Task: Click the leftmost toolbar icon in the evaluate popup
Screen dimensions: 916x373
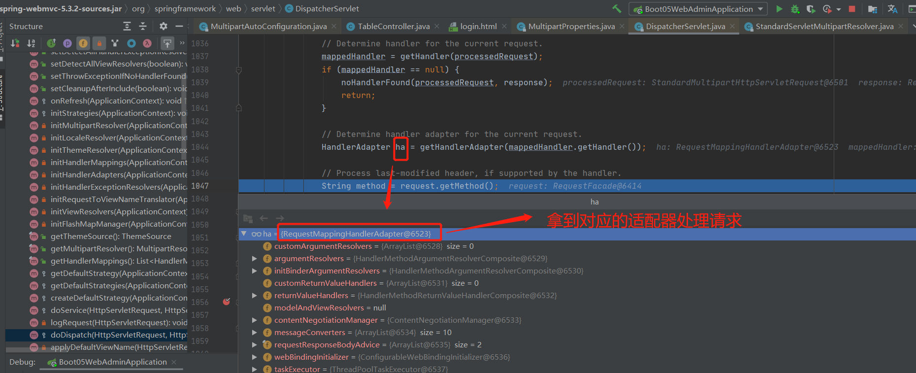Action: click(x=248, y=218)
